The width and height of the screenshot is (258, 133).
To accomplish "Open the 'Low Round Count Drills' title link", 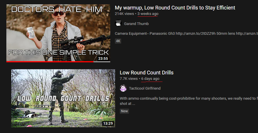I will [147, 73].
